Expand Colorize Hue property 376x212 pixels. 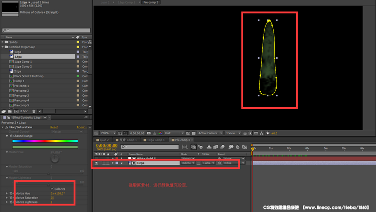(7, 193)
